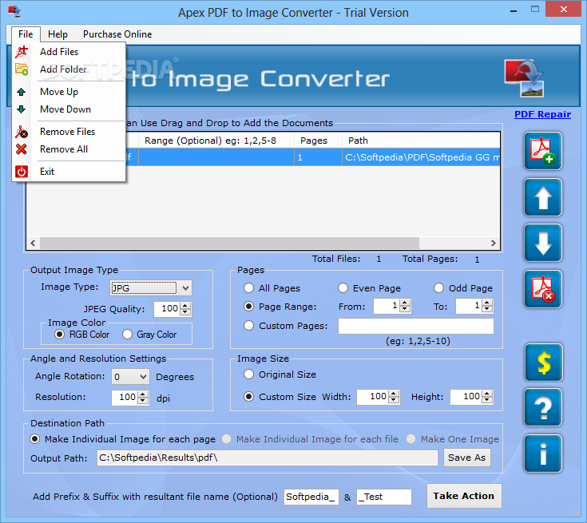The height and width of the screenshot is (523, 587).
Task: Click the info about icon
Action: point(543,454)
